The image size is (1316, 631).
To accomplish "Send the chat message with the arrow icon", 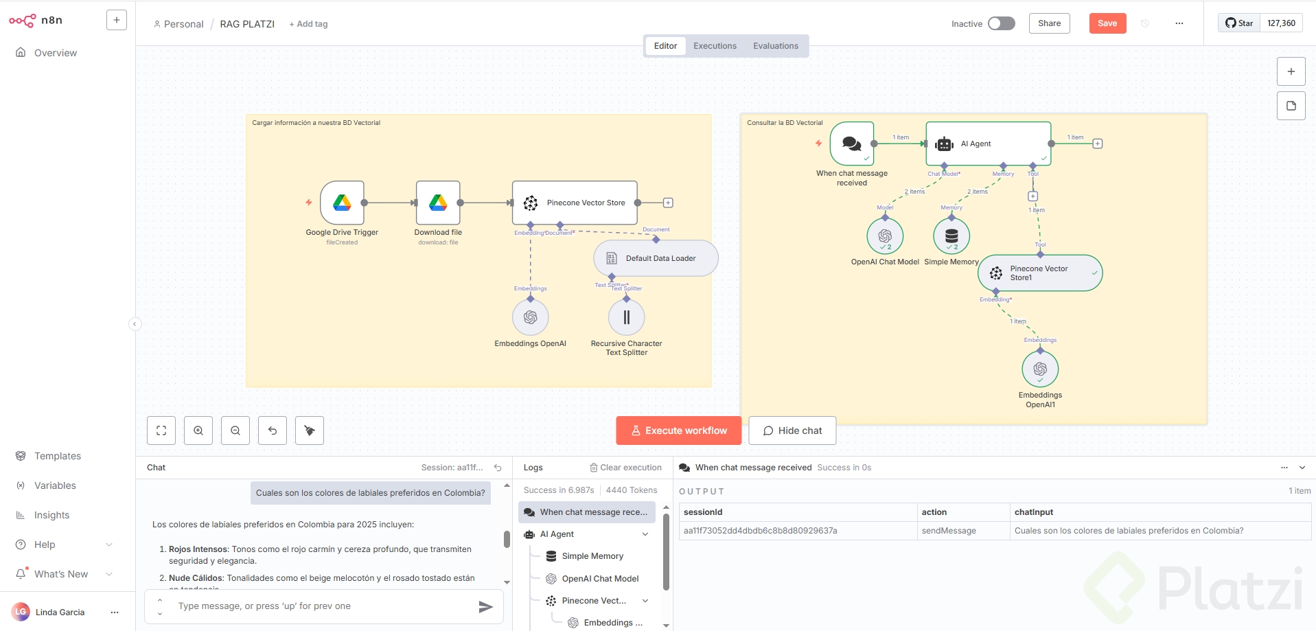I will (485, 607).
